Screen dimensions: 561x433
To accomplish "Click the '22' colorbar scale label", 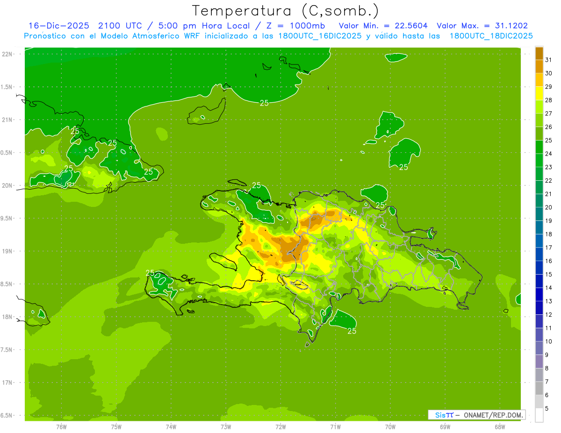I will pyautogui.click(x=549, y=180).
